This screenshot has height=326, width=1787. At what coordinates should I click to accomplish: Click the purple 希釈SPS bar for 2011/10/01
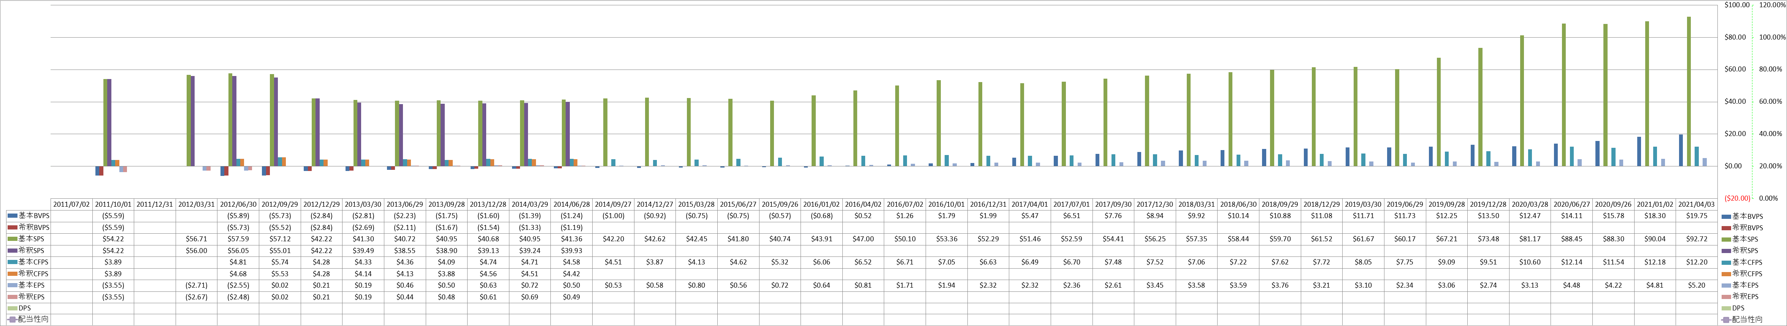tap(109, 123)
